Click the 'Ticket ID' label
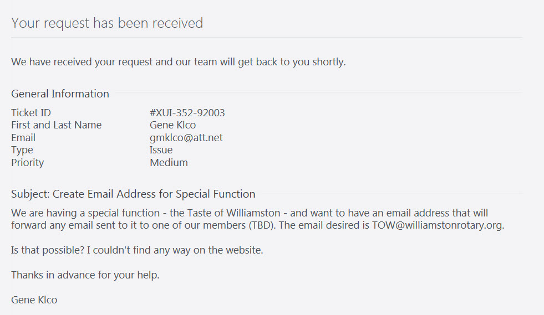The height and width of the screenshot is (315, 544). 31,112
